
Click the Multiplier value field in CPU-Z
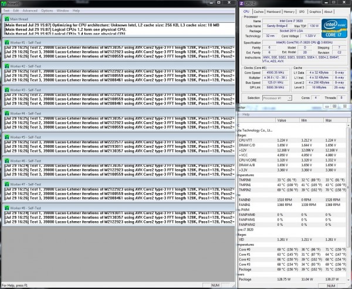pyautogui.click(x=276, y=78)
